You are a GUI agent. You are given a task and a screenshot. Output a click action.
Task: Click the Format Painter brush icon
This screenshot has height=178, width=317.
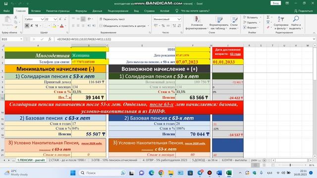15,27
